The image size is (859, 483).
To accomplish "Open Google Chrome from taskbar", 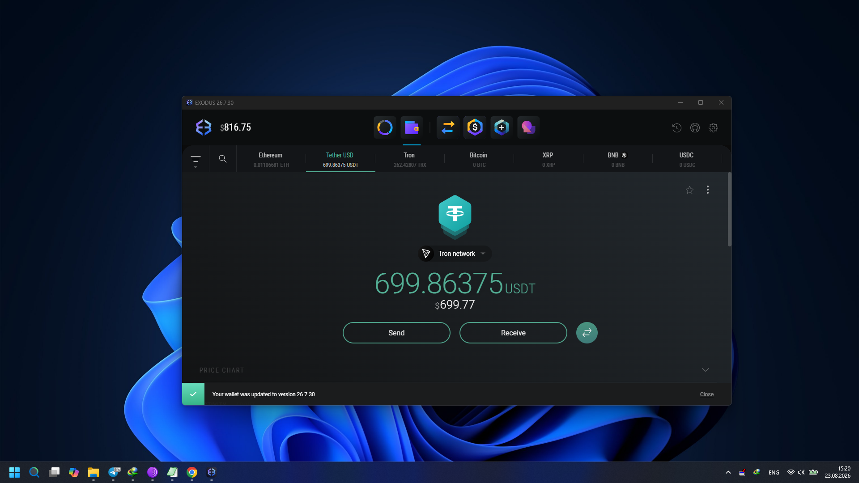I will pos(192,472).
